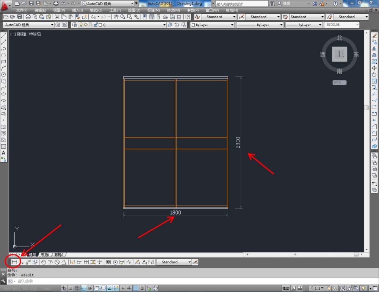Open the 绘图(D) menu
Screen dimensions: 379x292
(x=134, y=10)
